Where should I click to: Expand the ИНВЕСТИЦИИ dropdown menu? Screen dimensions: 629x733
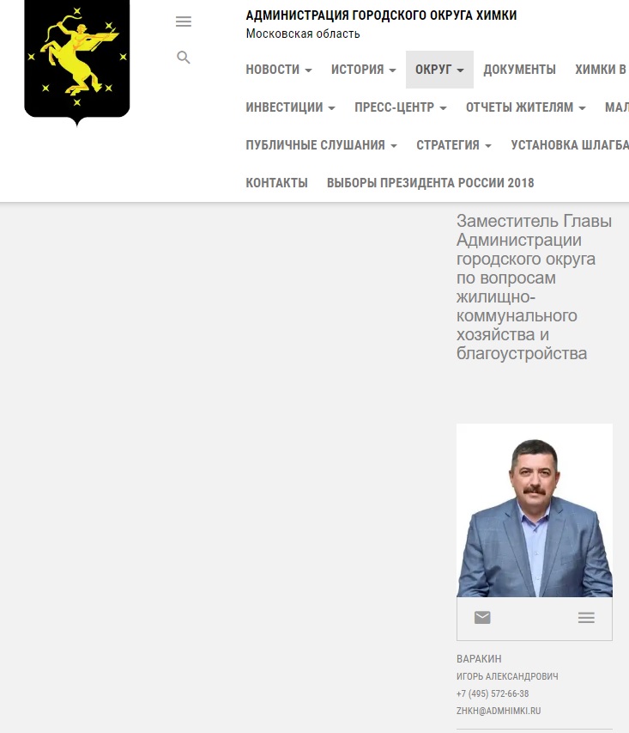[x=290, y=107]
